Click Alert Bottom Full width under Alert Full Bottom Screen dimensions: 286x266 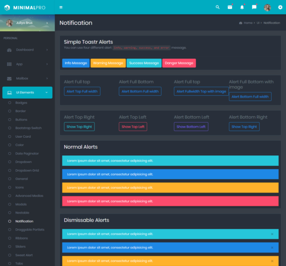140,92
